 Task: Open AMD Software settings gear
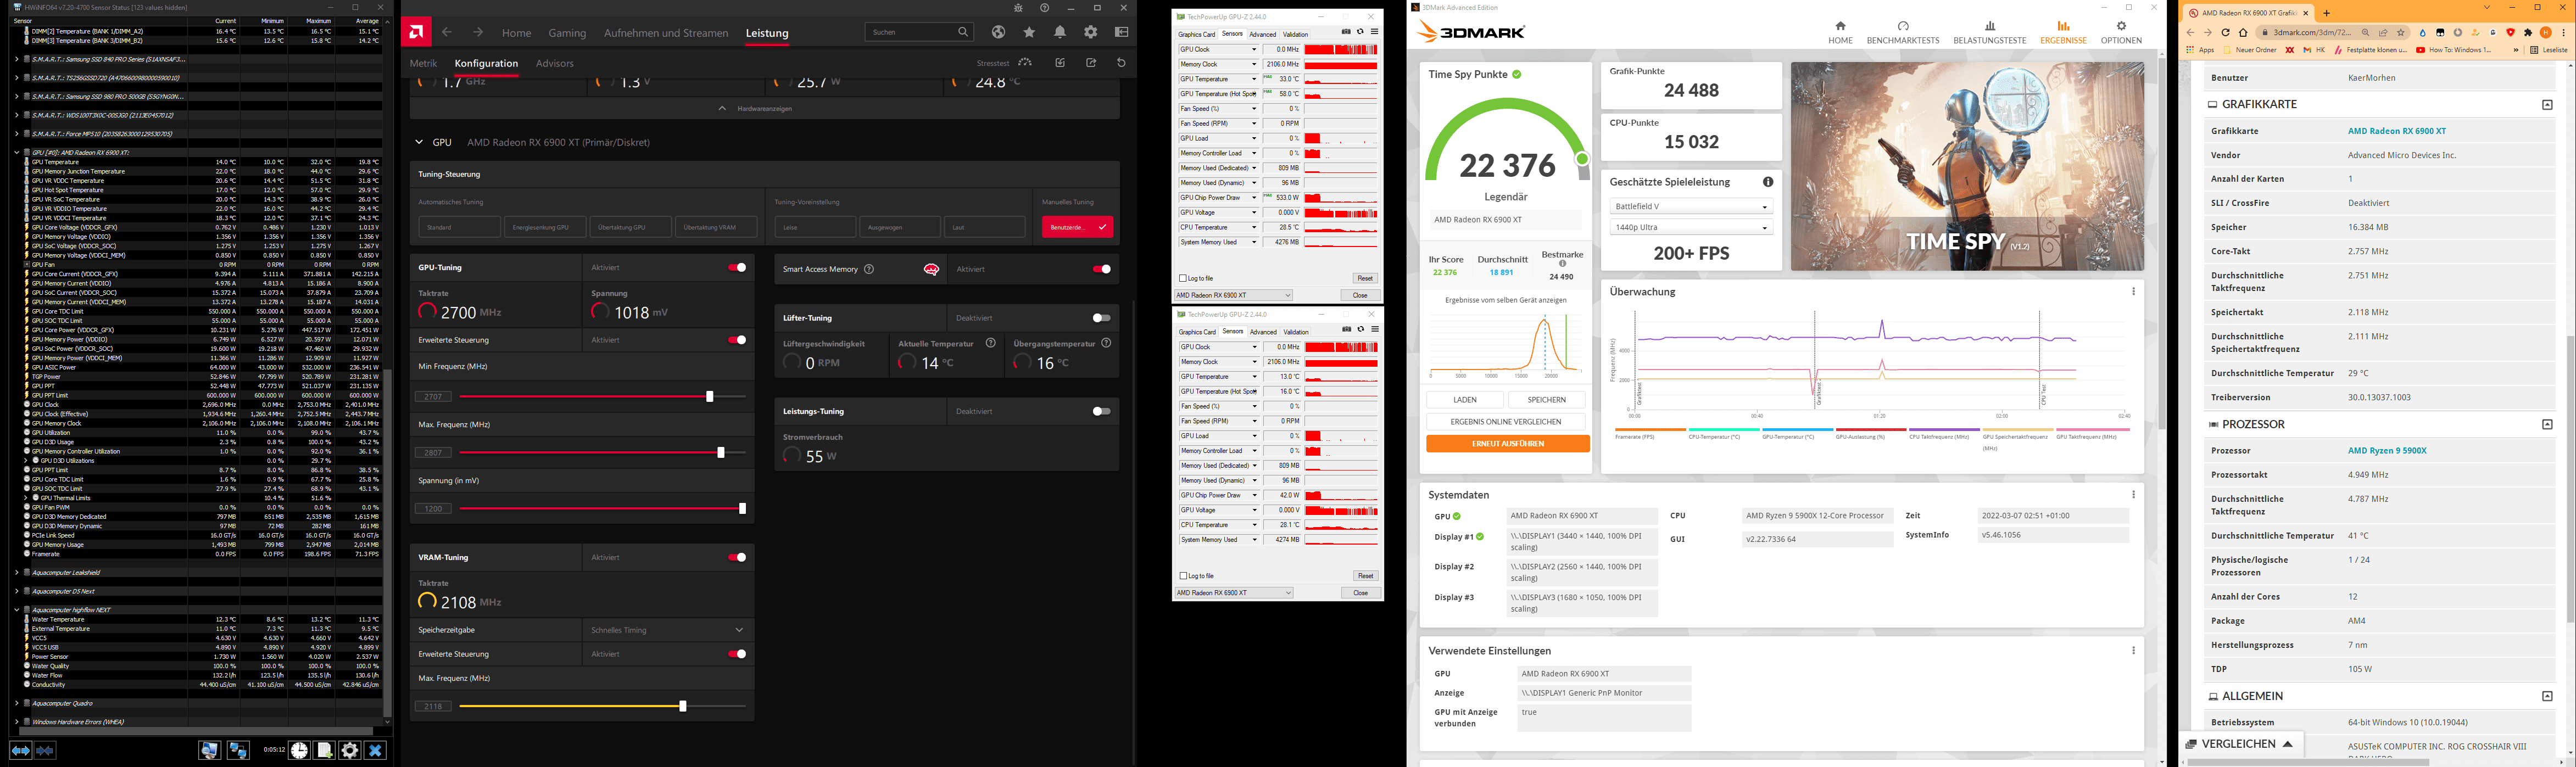pyautogui.click(x=1091, y=32)
